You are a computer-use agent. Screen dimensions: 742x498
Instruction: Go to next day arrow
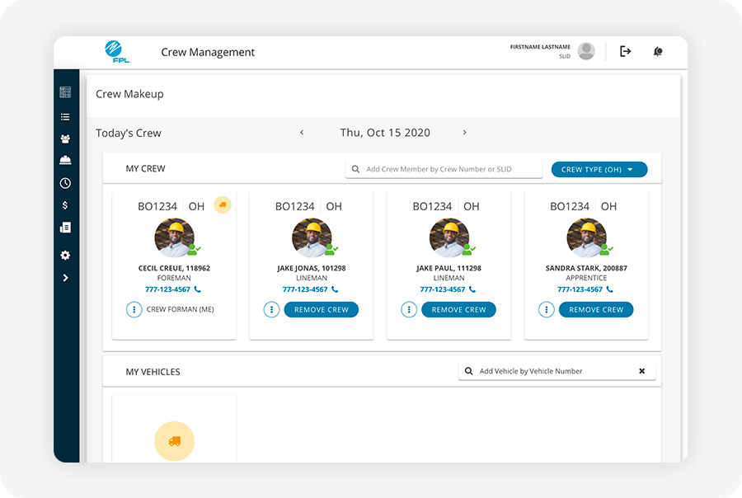tap(465, 133)
